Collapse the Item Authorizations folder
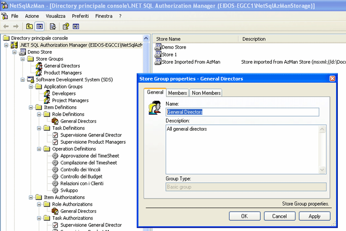Viewport: 346px width, 231px height. click(31, 198)
